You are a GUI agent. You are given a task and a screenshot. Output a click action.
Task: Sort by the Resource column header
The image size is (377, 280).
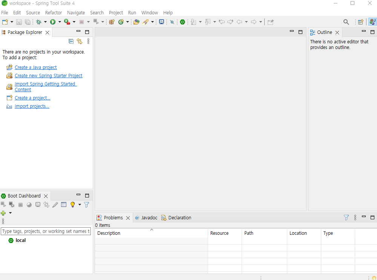pyautogui.click(x=225, y=233)
